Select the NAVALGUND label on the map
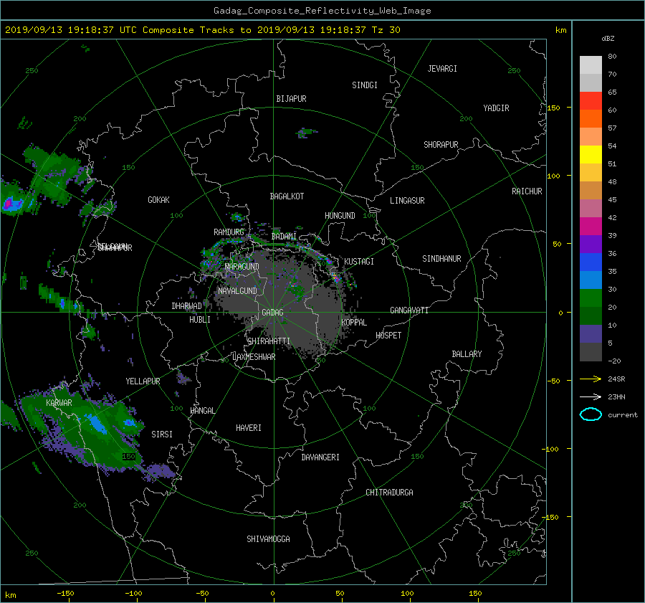Screen dimensions: 645x603 point(237,291)
